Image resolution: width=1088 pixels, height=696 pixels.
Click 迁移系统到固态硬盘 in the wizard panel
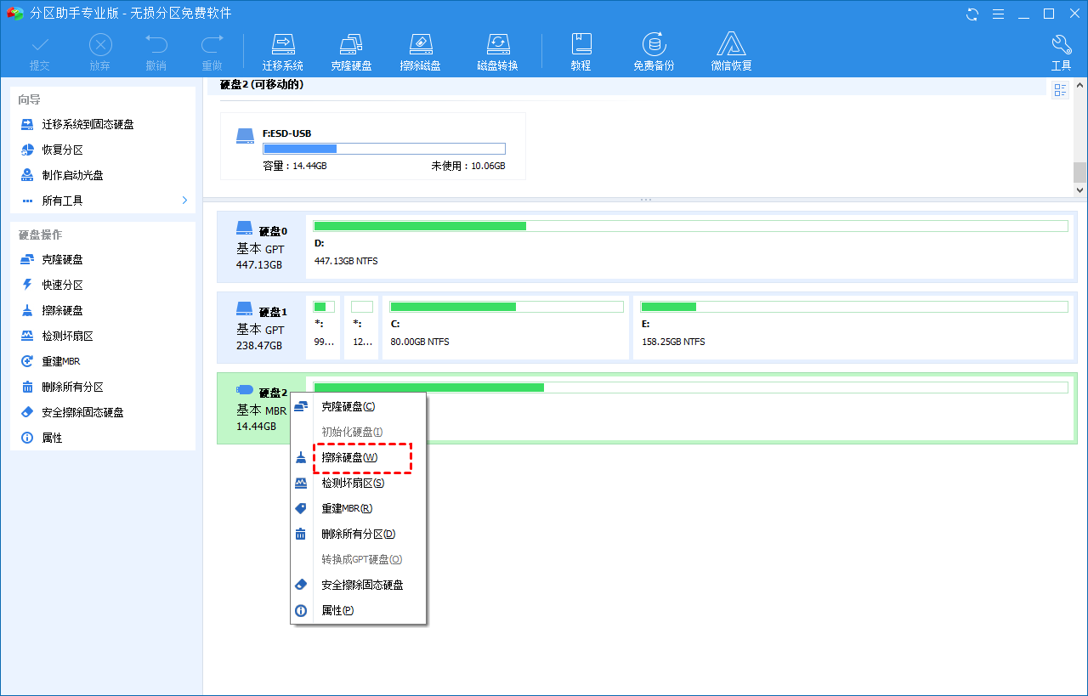88,124
